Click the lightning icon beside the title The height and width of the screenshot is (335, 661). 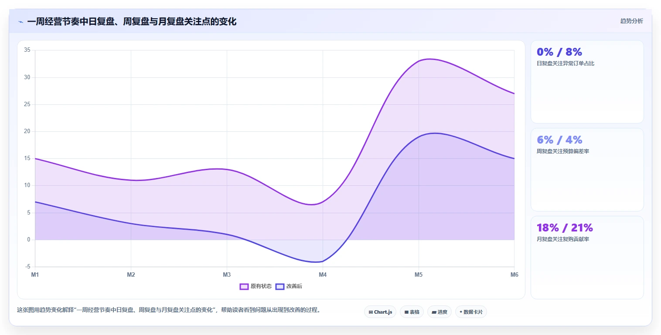[x=20, y=21]
